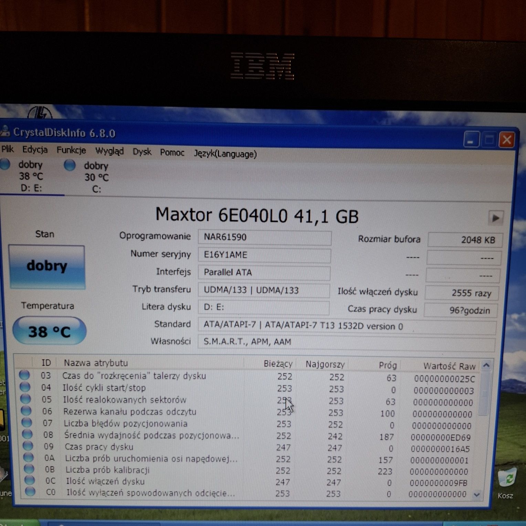Click the serial number field E16Y1AME

[264, 255]
